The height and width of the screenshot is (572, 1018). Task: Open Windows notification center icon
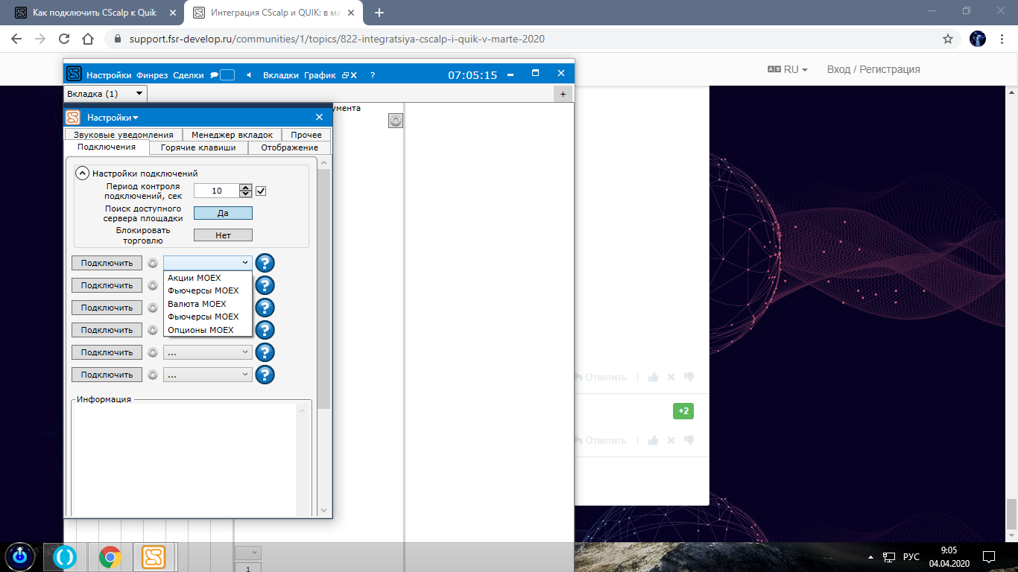point(989,556)
